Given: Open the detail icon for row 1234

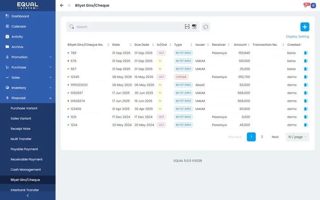Looking at the screenshot, I should (x=306, y=125).
